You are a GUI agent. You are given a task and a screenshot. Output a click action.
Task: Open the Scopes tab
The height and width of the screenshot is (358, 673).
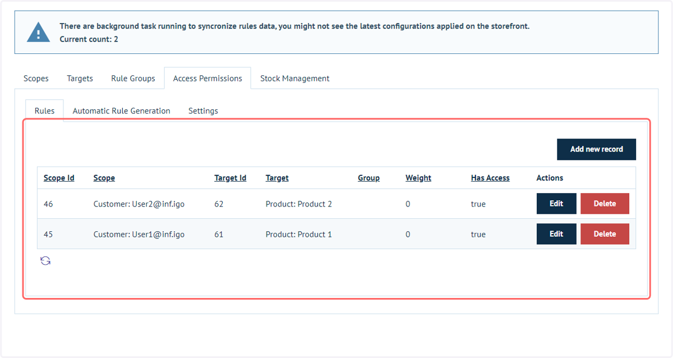point(36,79)
